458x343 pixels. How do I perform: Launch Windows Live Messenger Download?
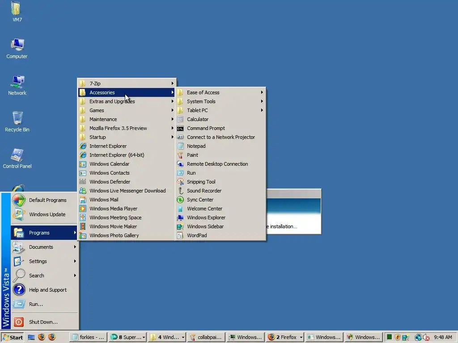pos(127,191)
